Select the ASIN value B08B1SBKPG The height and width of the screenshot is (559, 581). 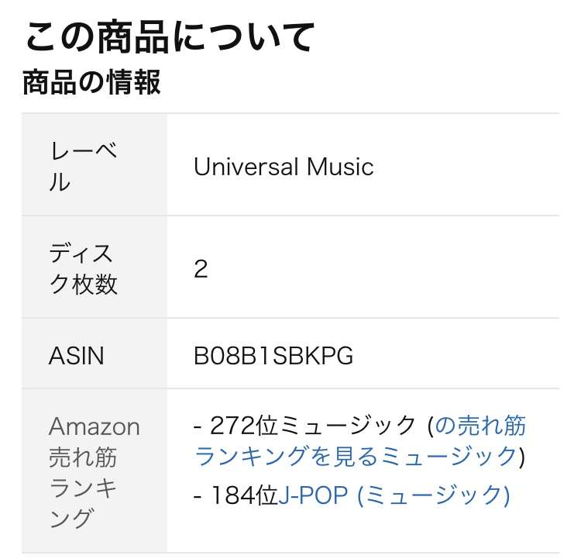(x=273, y=356)
